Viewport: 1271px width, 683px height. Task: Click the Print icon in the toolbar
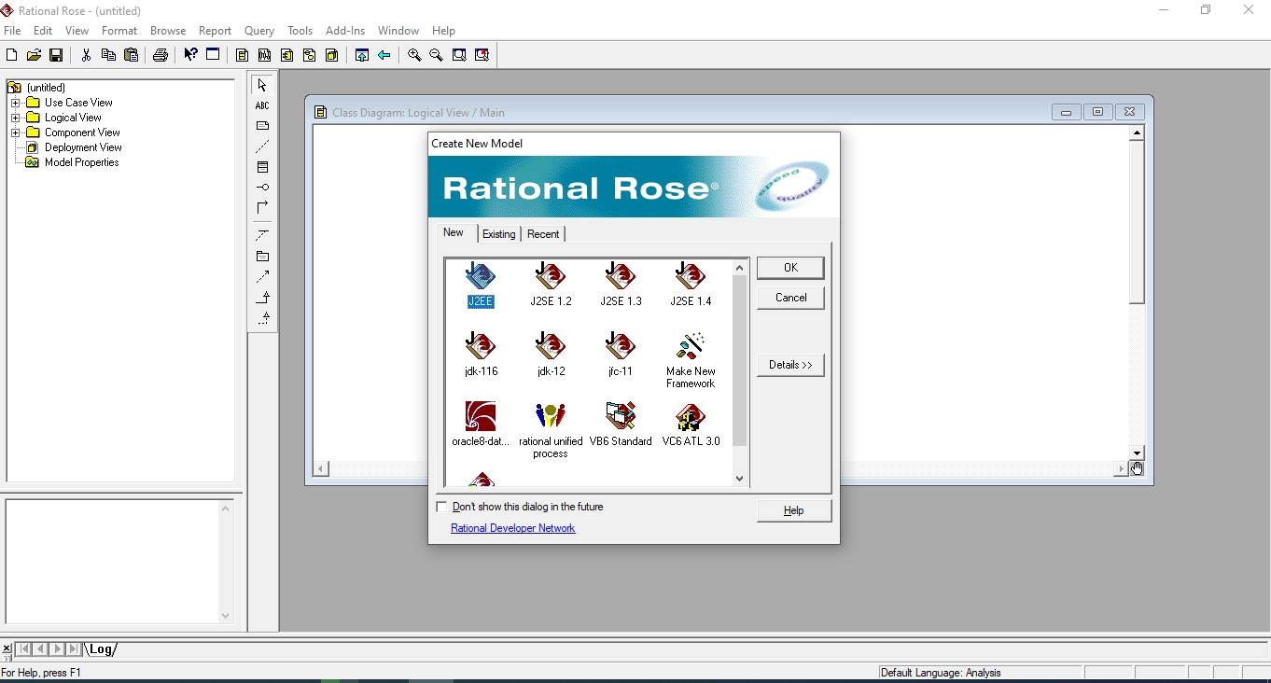tap(161, 55)
